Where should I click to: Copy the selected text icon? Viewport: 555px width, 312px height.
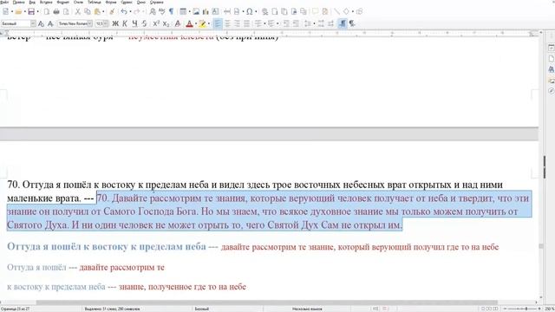(x=87, y=11)
